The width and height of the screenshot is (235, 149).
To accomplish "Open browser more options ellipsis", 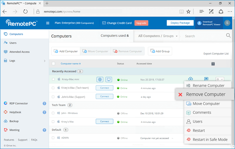I will click(230, 11).
